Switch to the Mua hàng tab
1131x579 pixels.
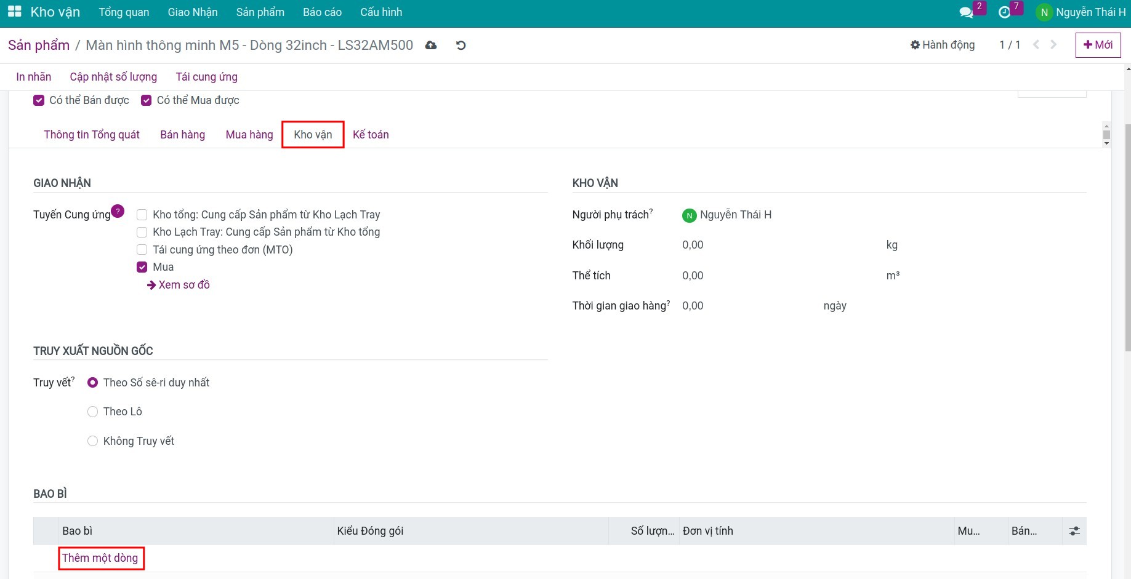coord(249,135)
